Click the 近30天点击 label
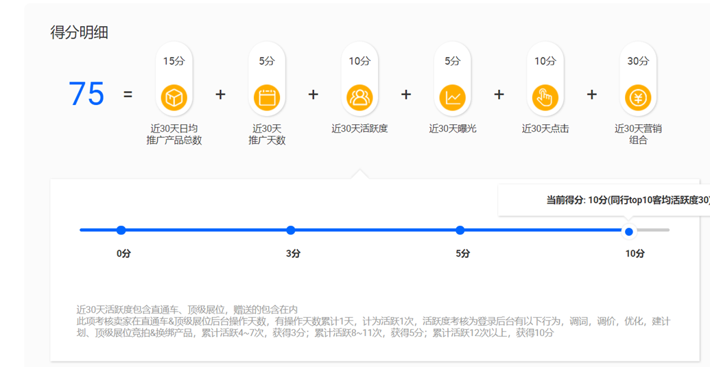710x367 pixels. click(545, 128)
